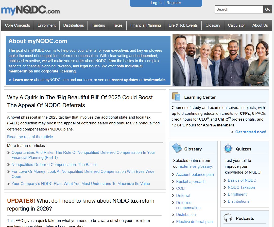Click the Learning Center books icon
Viewport: 274px width, 227px height.
point(176,97)
